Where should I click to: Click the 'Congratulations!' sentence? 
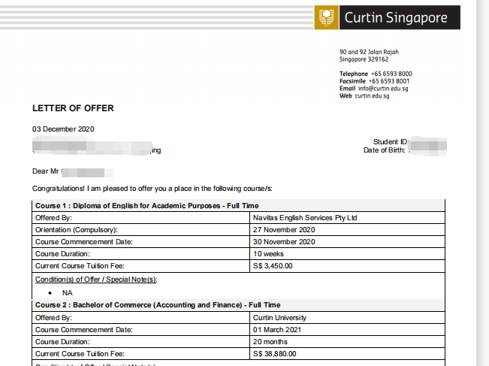coord(152,189)
